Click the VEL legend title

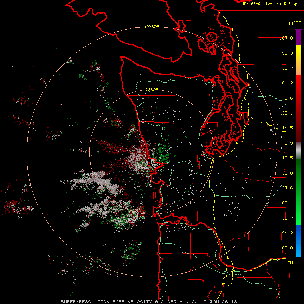(x=297, y=20)
